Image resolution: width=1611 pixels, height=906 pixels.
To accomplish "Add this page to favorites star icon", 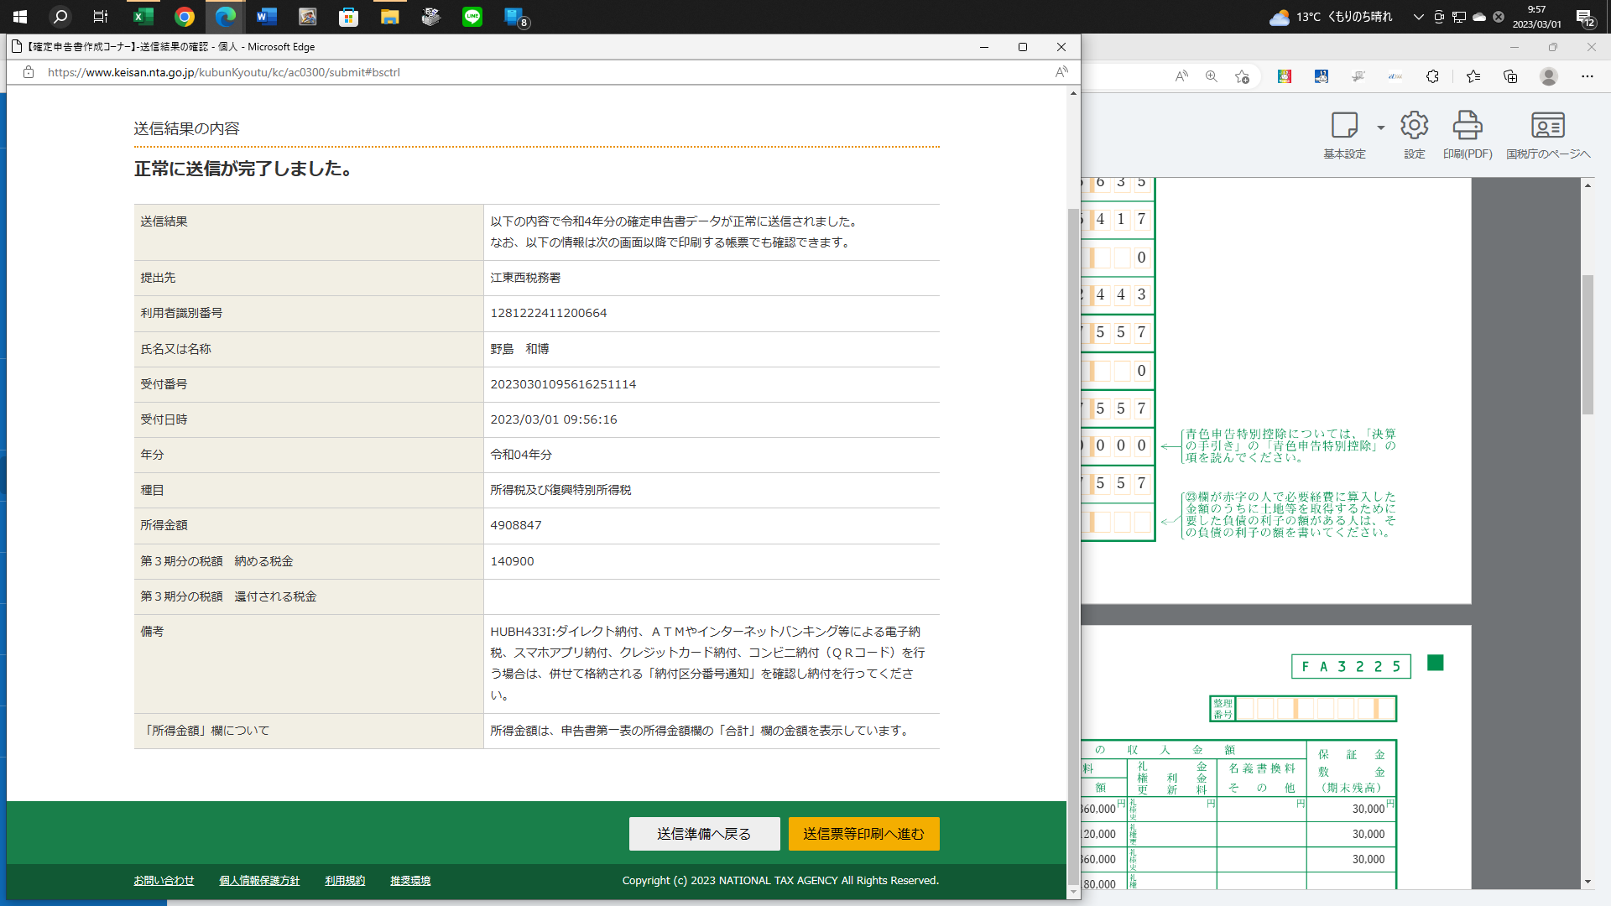I will click(1243, 76).
